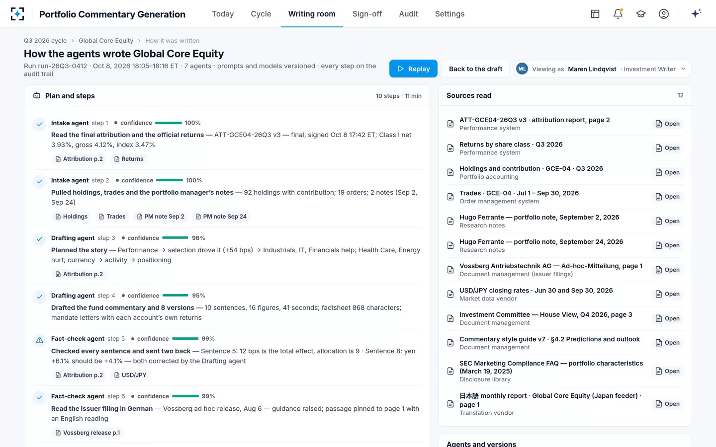Screen dimensions: 716x447
Task: Click the "10 steps · 11 min" text
Action: click(x=399, y=96)
